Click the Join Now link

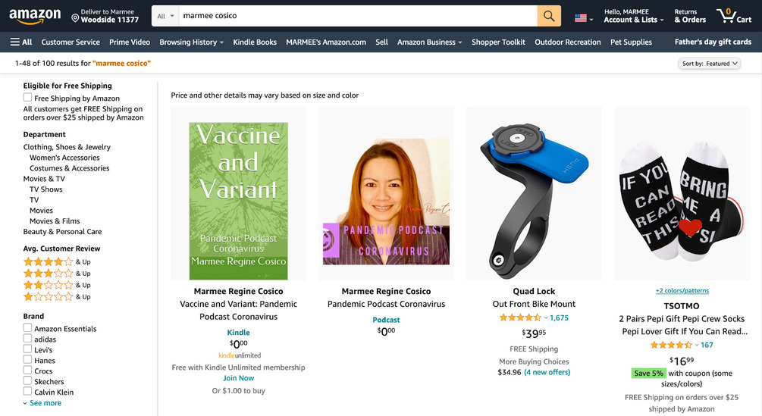pos(239,378)
